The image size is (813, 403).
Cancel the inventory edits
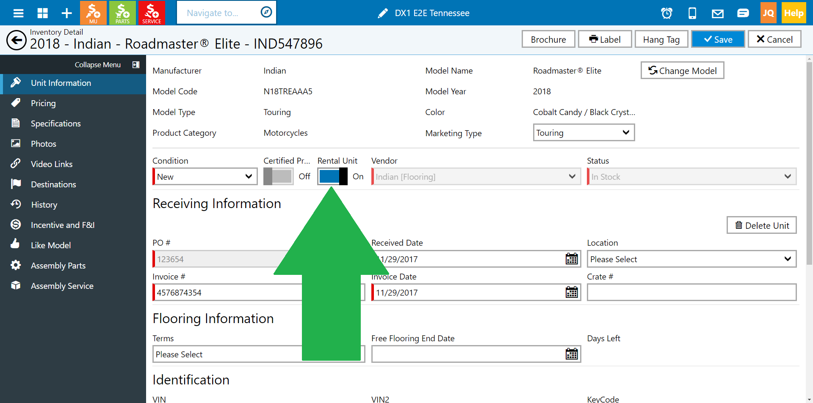(774, 39)
